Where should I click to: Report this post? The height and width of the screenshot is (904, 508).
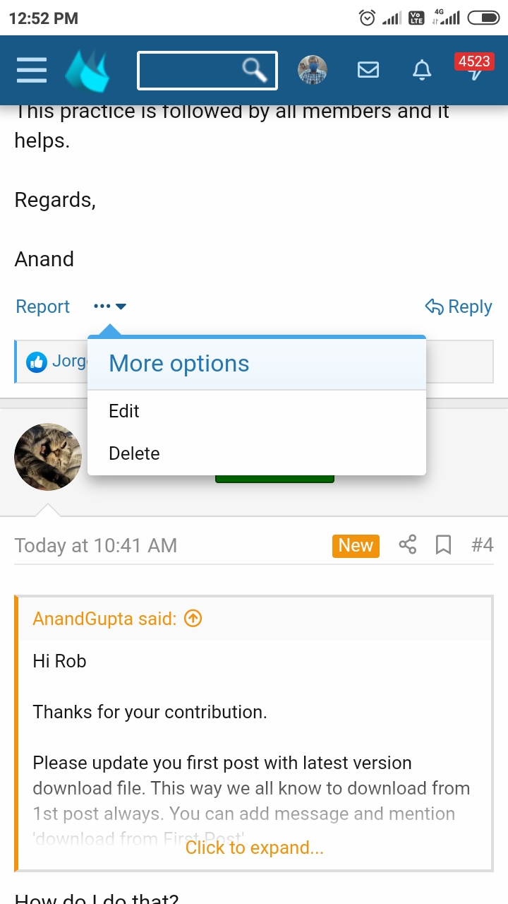tap(43, 307)
